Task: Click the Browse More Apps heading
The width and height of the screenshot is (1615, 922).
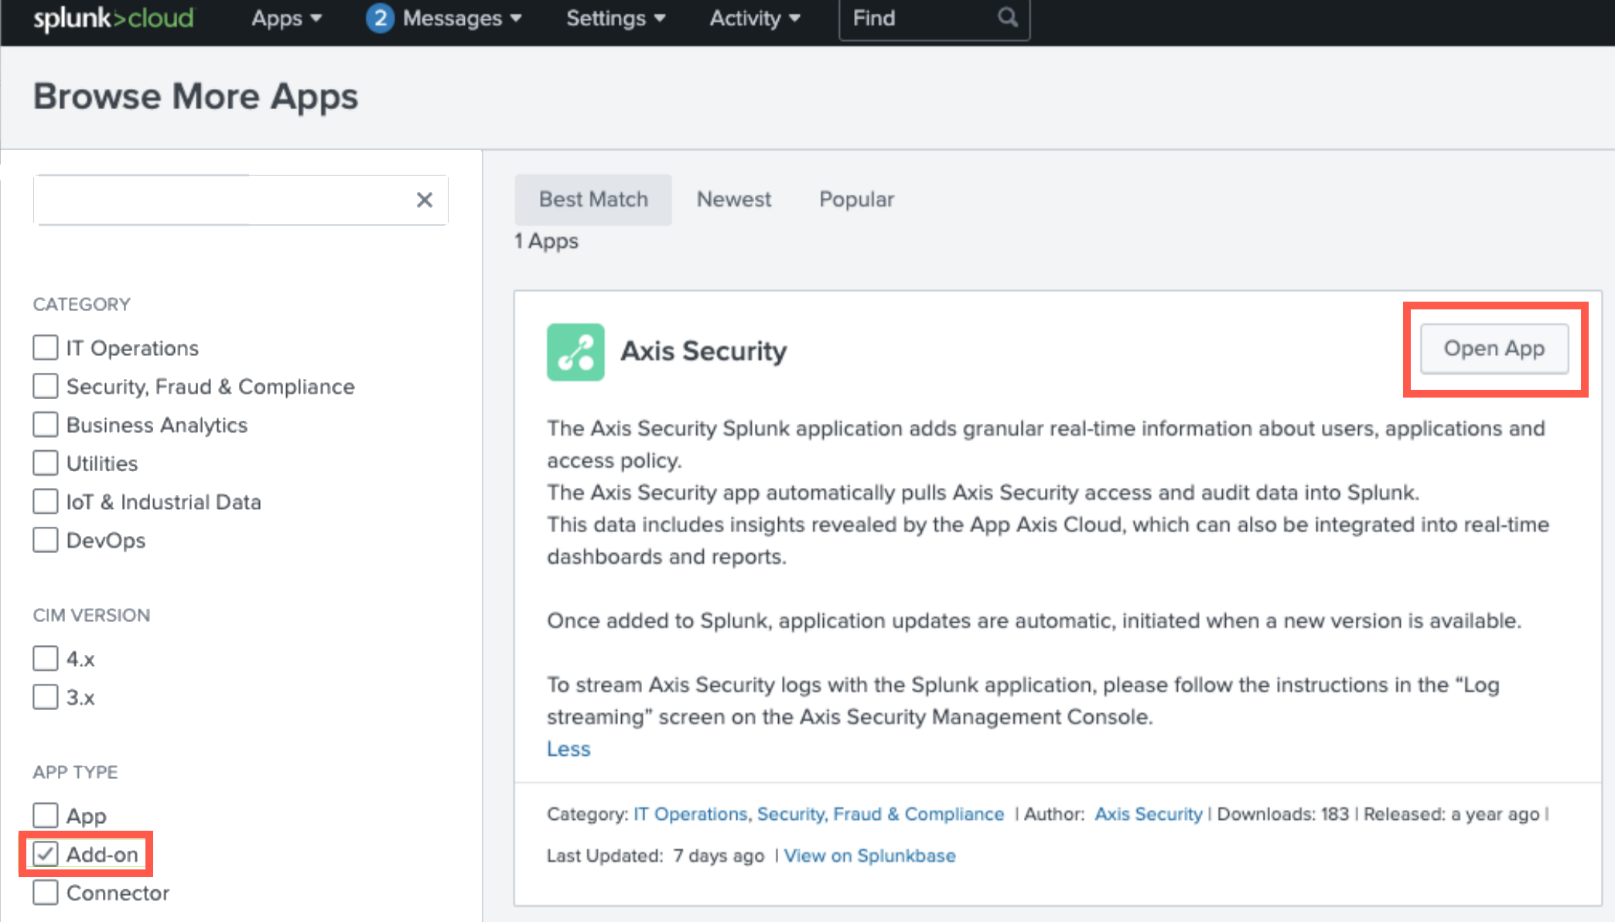Action: click(x=196, y=97)
